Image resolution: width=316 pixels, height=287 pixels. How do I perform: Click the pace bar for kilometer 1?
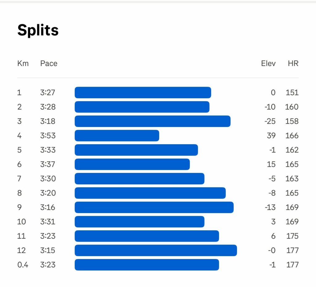coord(143,92)
